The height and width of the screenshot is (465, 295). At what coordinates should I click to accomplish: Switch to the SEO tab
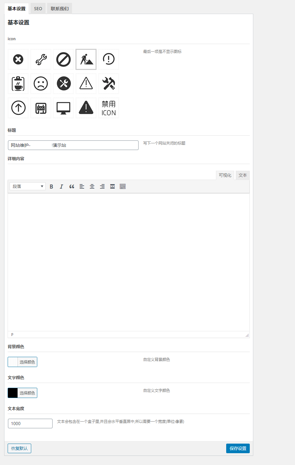click(38, 9)
